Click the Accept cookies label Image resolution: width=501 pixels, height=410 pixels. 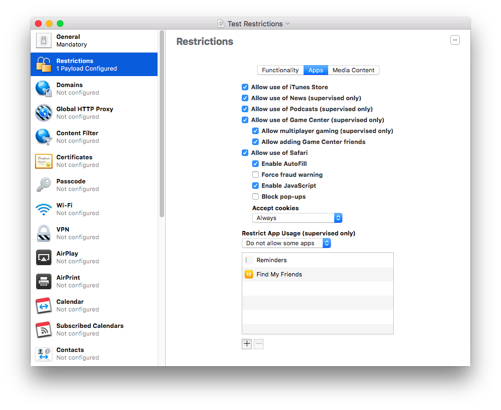(x=276, y=208)
